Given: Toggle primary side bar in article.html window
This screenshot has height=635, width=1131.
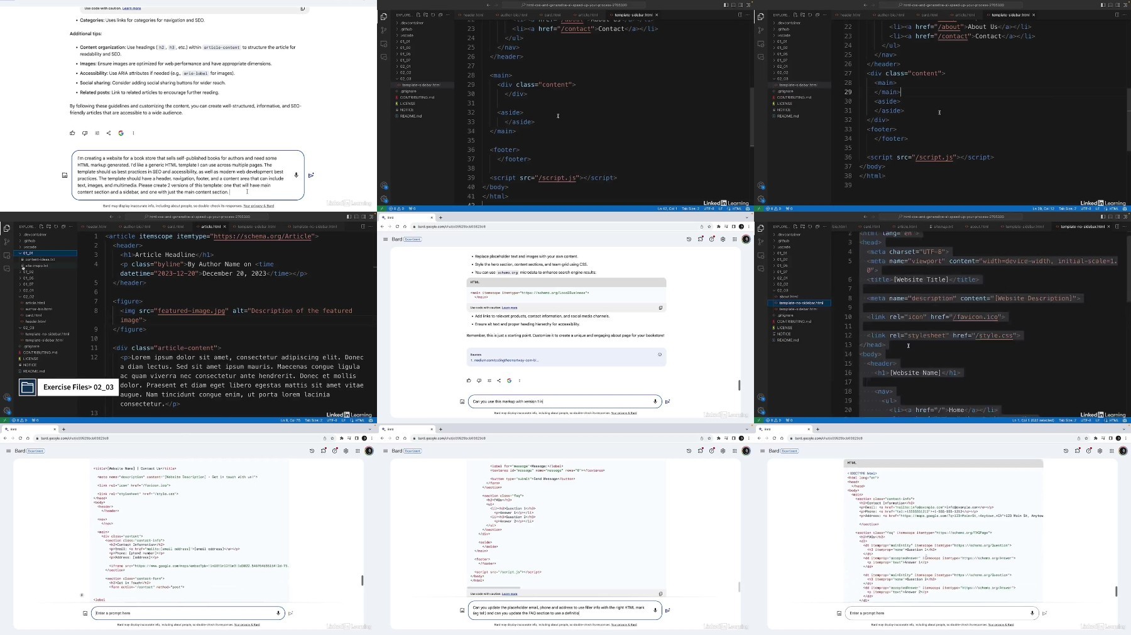Looking at the screenshot, I should 349,217.
